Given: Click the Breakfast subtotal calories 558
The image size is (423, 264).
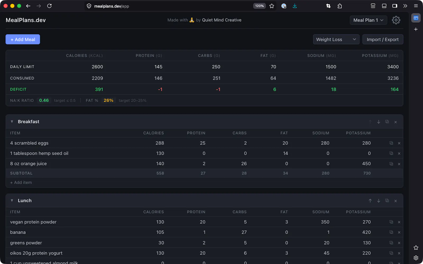Looking at the screenshot, I should pyautogui.click(x=160, y=173).
